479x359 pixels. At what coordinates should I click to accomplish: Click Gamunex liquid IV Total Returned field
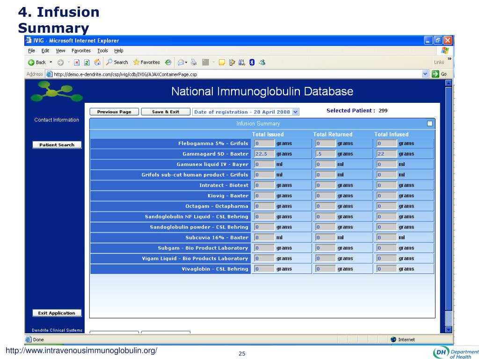(326, 164)
